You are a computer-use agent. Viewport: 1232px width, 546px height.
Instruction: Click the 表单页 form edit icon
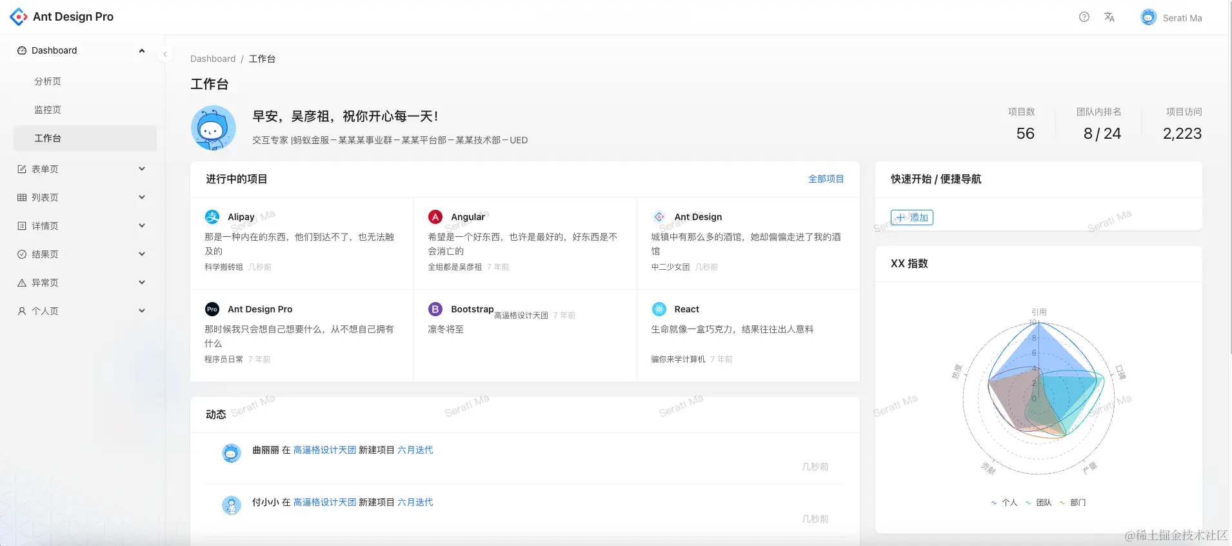(22, 169)
